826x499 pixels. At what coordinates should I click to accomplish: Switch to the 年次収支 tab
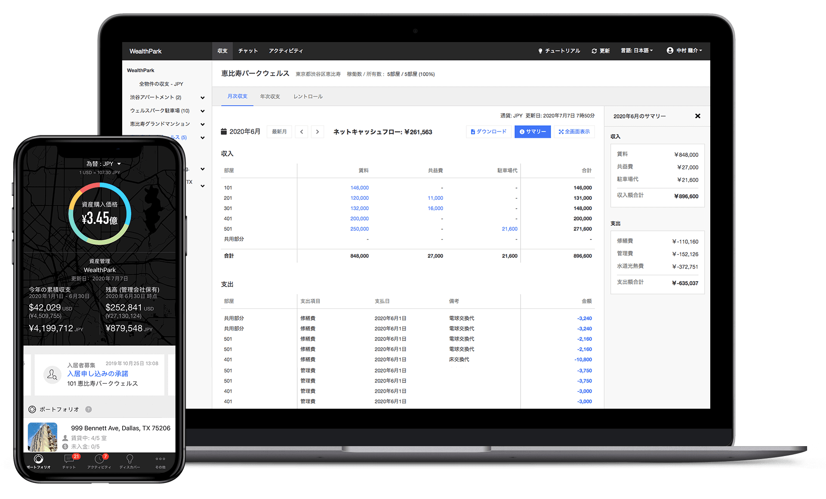[x=270, y=96]
